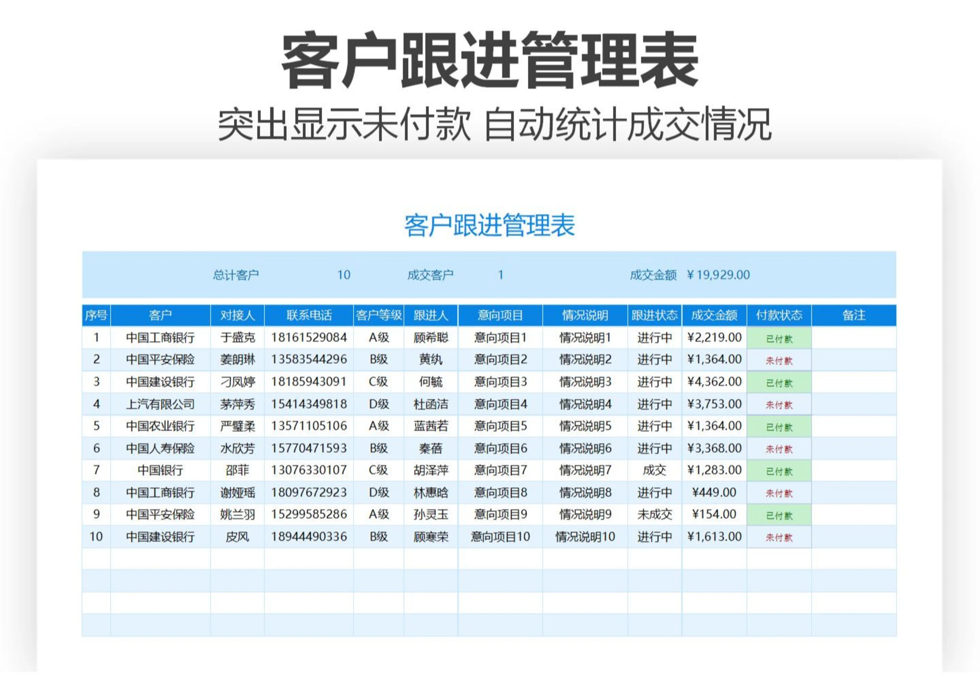Click contact name 姜朗琳
980x692 pixels.
coord(237,360)
